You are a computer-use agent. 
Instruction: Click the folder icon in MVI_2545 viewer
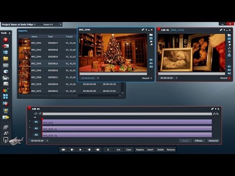coord(151,35)
